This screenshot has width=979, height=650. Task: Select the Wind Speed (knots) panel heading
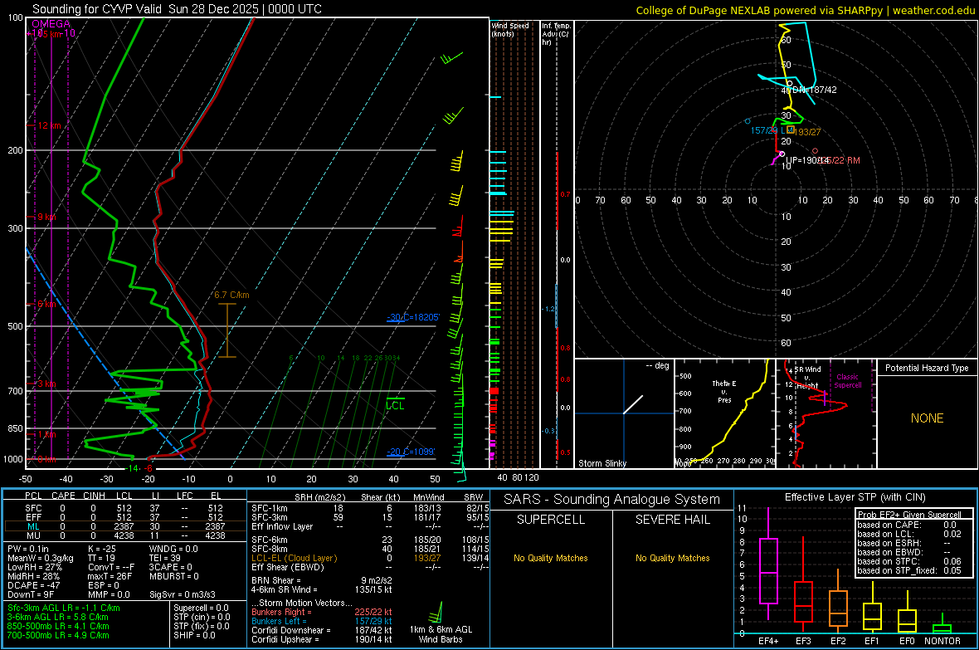pos(510,29)
